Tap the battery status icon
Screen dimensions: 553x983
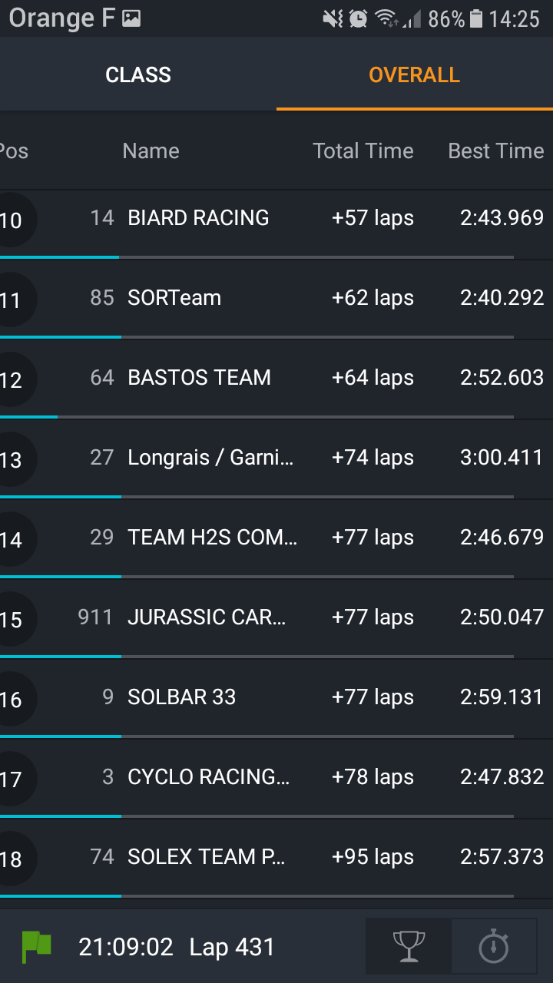click(476, 18)
